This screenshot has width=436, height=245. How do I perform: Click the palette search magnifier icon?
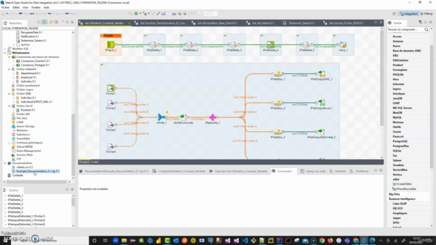[x=426, y=29]
